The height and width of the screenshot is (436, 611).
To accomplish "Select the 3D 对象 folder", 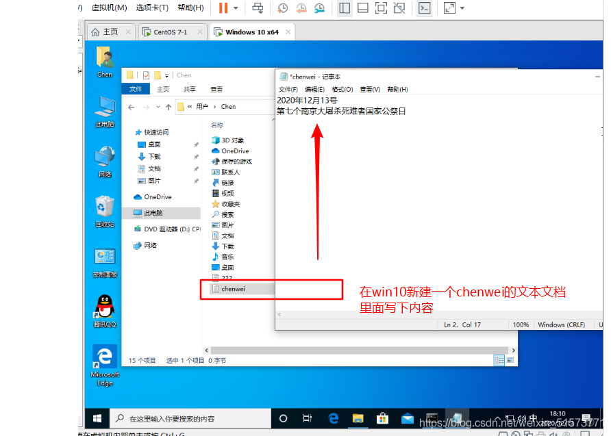I will click(x=227, y=140).
